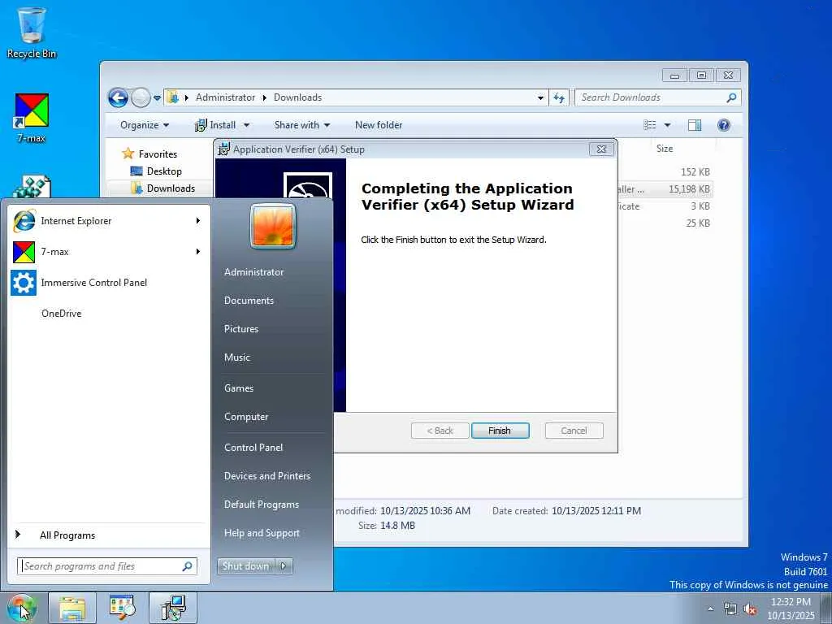Screen dimensions: 832x624
Task: Open Pictures from Start menu
Action: [240, 329]
